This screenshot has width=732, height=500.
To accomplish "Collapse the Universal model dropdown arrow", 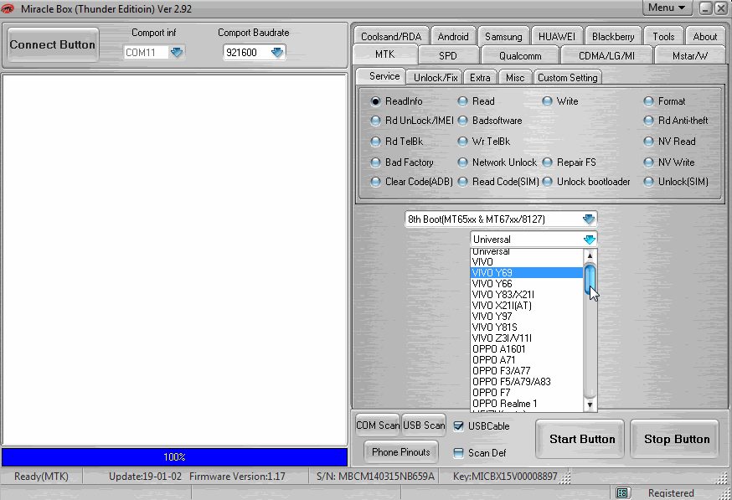I will pyautogui.click(x=589, y=240).
